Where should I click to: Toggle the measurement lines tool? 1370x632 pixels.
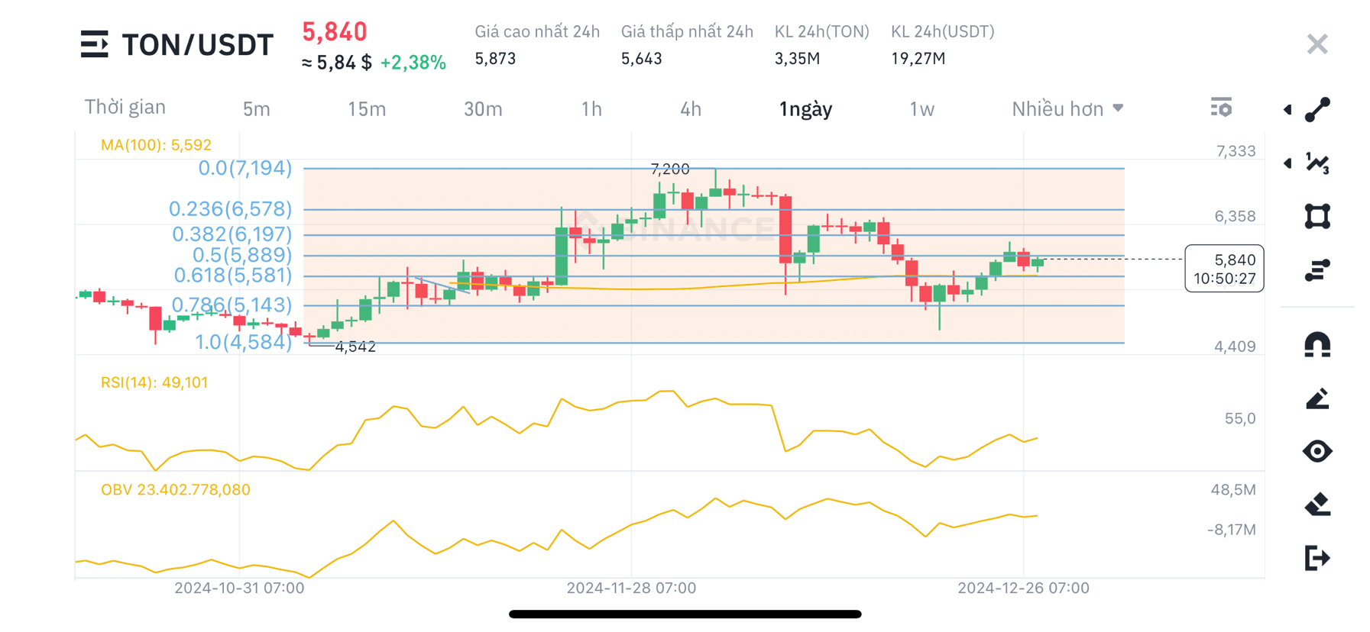point(1317,269)
